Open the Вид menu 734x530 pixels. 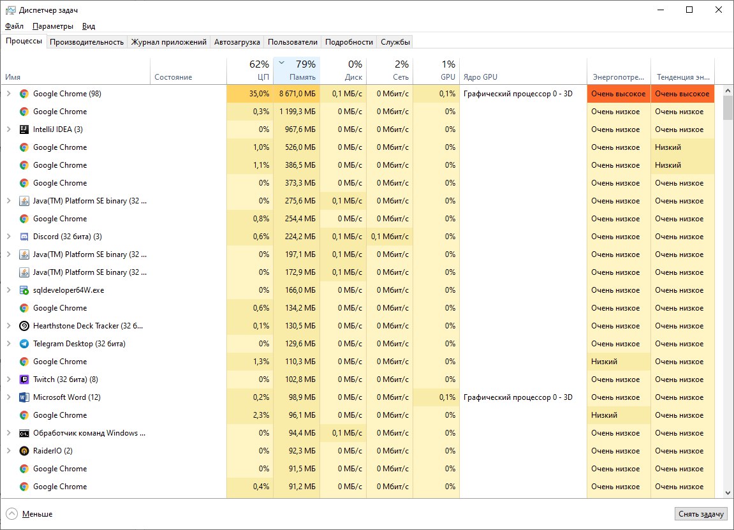click(x=89, y=26)
